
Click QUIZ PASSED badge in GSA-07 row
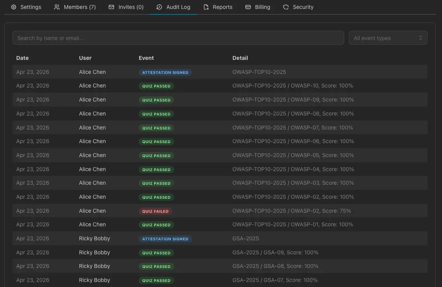(x=156, y=280)
